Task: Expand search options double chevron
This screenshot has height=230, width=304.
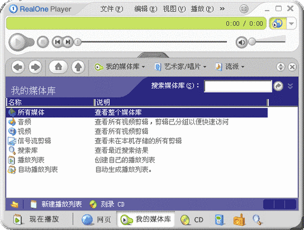Action: 290,86
